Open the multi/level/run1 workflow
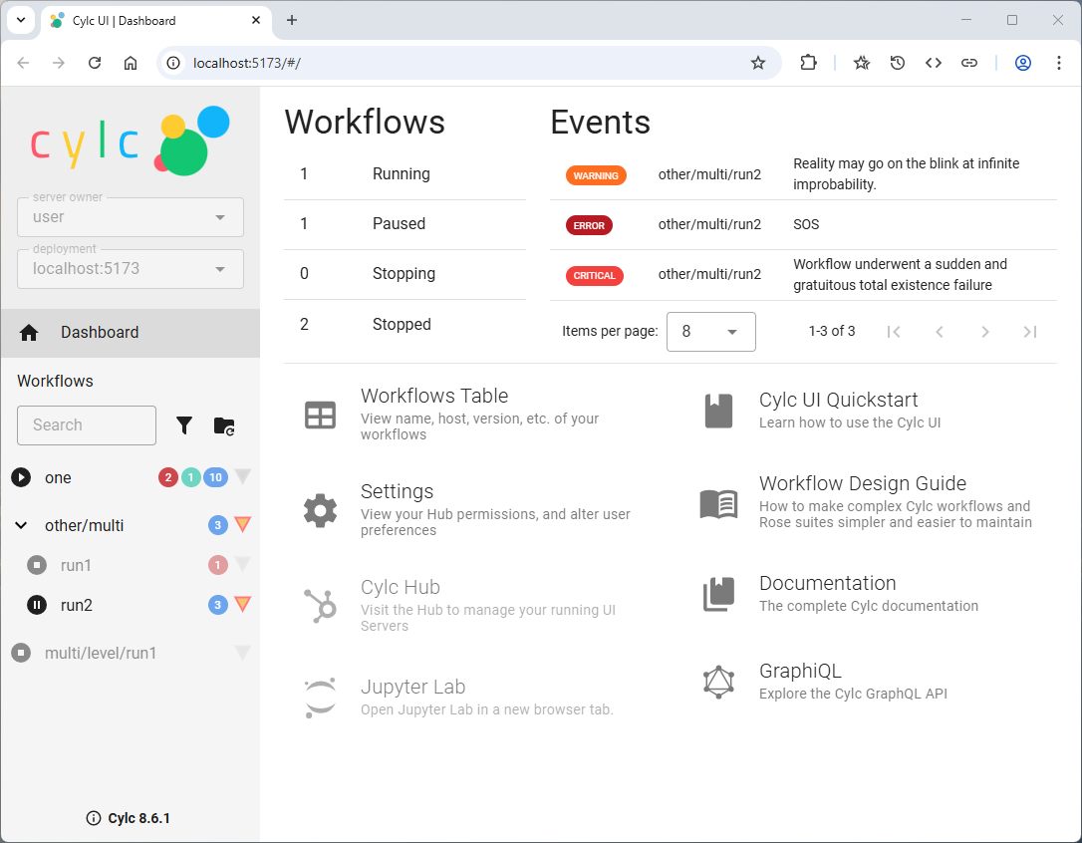Image resolution: width=1082 pixels, height=843 pixels. coord(101,653)
